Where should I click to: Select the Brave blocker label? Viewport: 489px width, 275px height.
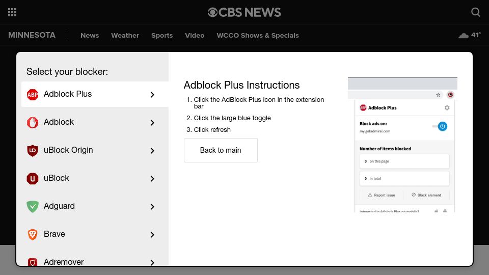click(55, 234)
